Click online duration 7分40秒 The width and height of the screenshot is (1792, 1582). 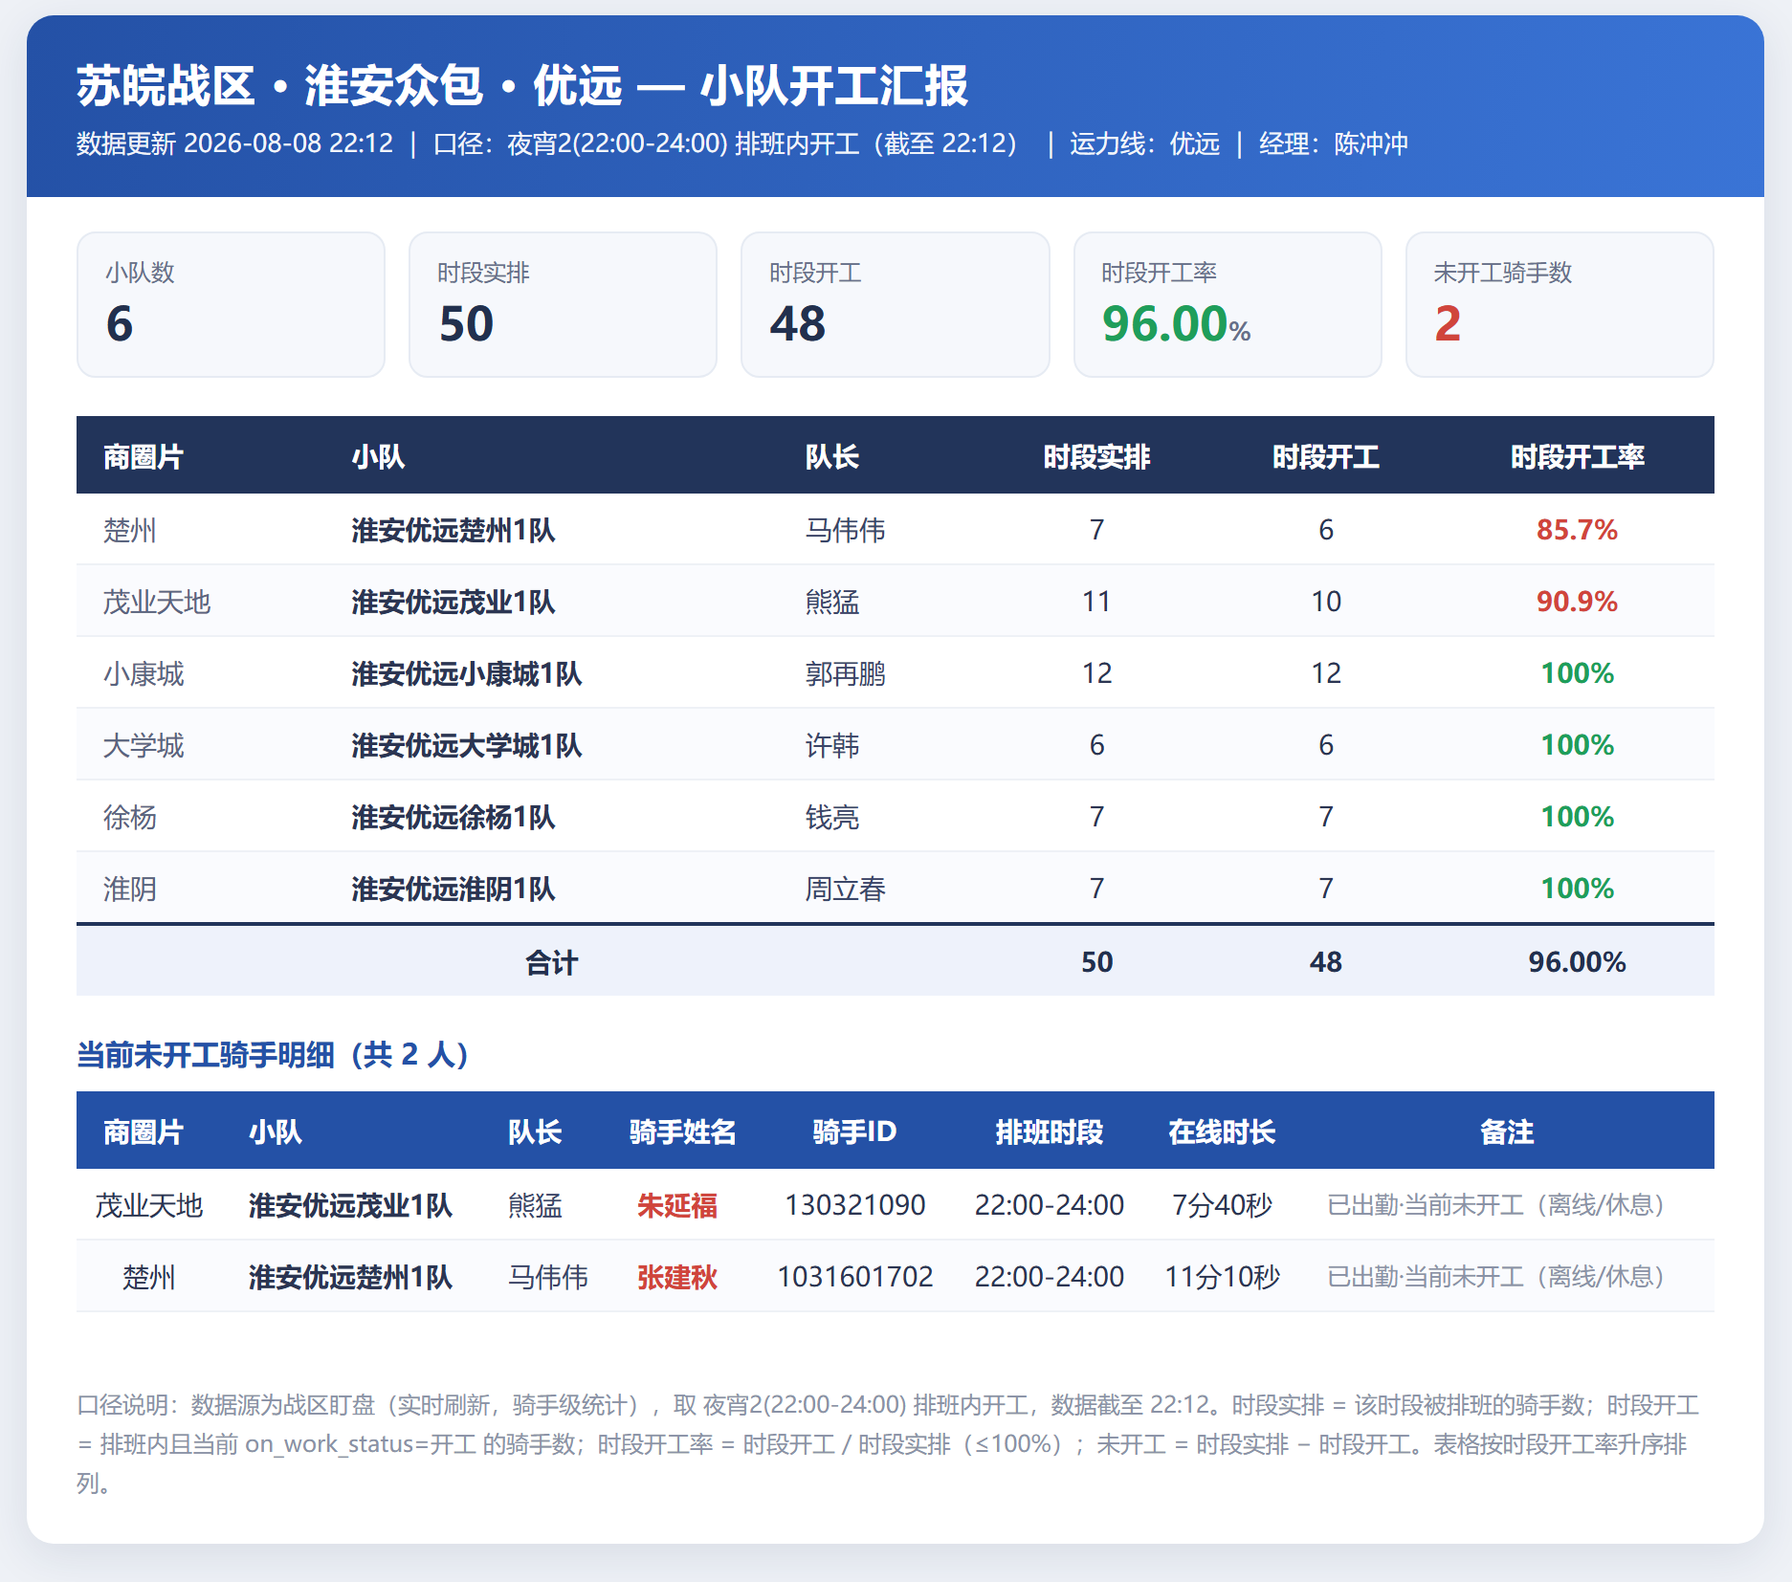click(1222, 1205)
